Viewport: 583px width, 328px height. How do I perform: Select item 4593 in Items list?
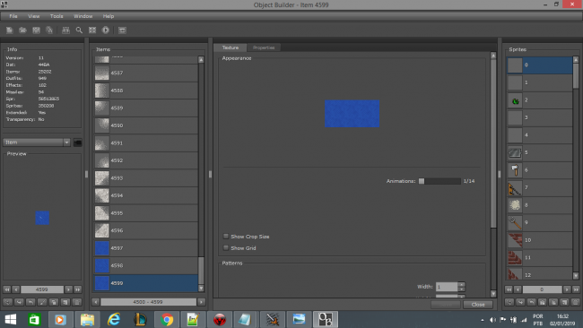tap(145, 178)
